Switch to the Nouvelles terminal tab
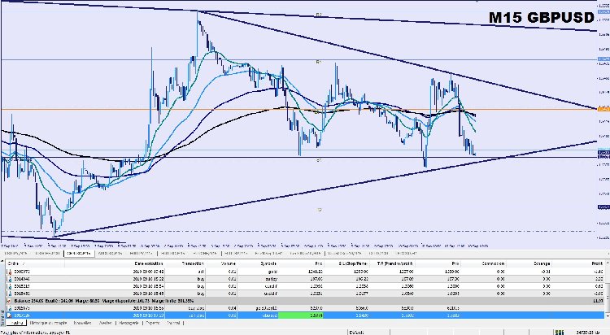This screenshot has width=610, height=335. pyautogui.click(x=82, y=323)
